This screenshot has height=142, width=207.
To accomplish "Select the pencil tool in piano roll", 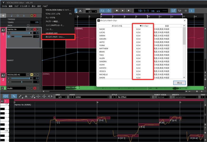I will pyautogui.click(x=20, y=96).
